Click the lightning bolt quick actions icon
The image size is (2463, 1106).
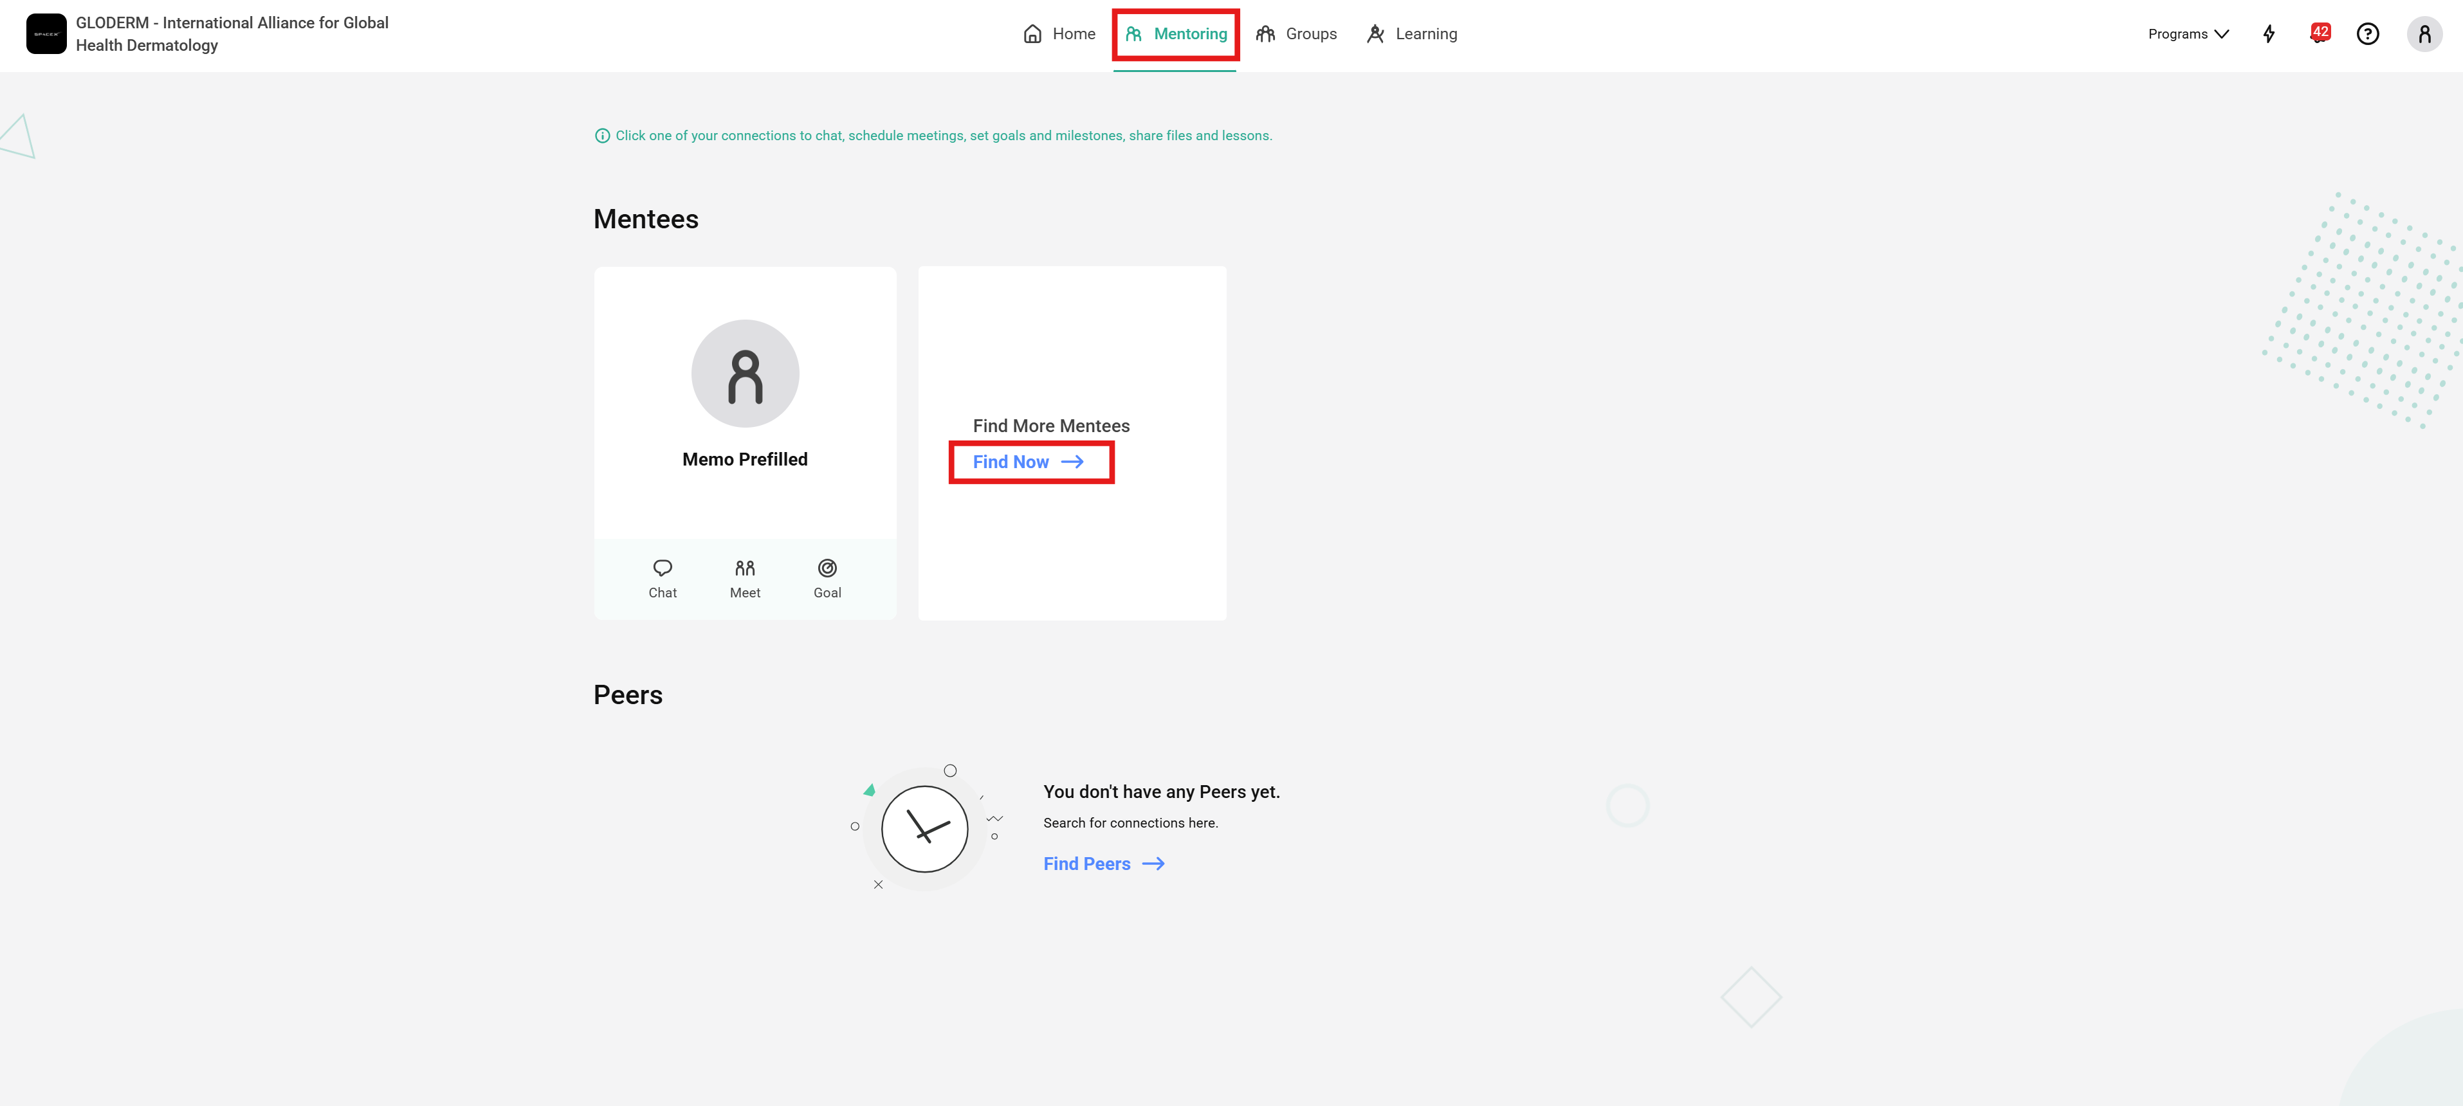coord(2269,35)
